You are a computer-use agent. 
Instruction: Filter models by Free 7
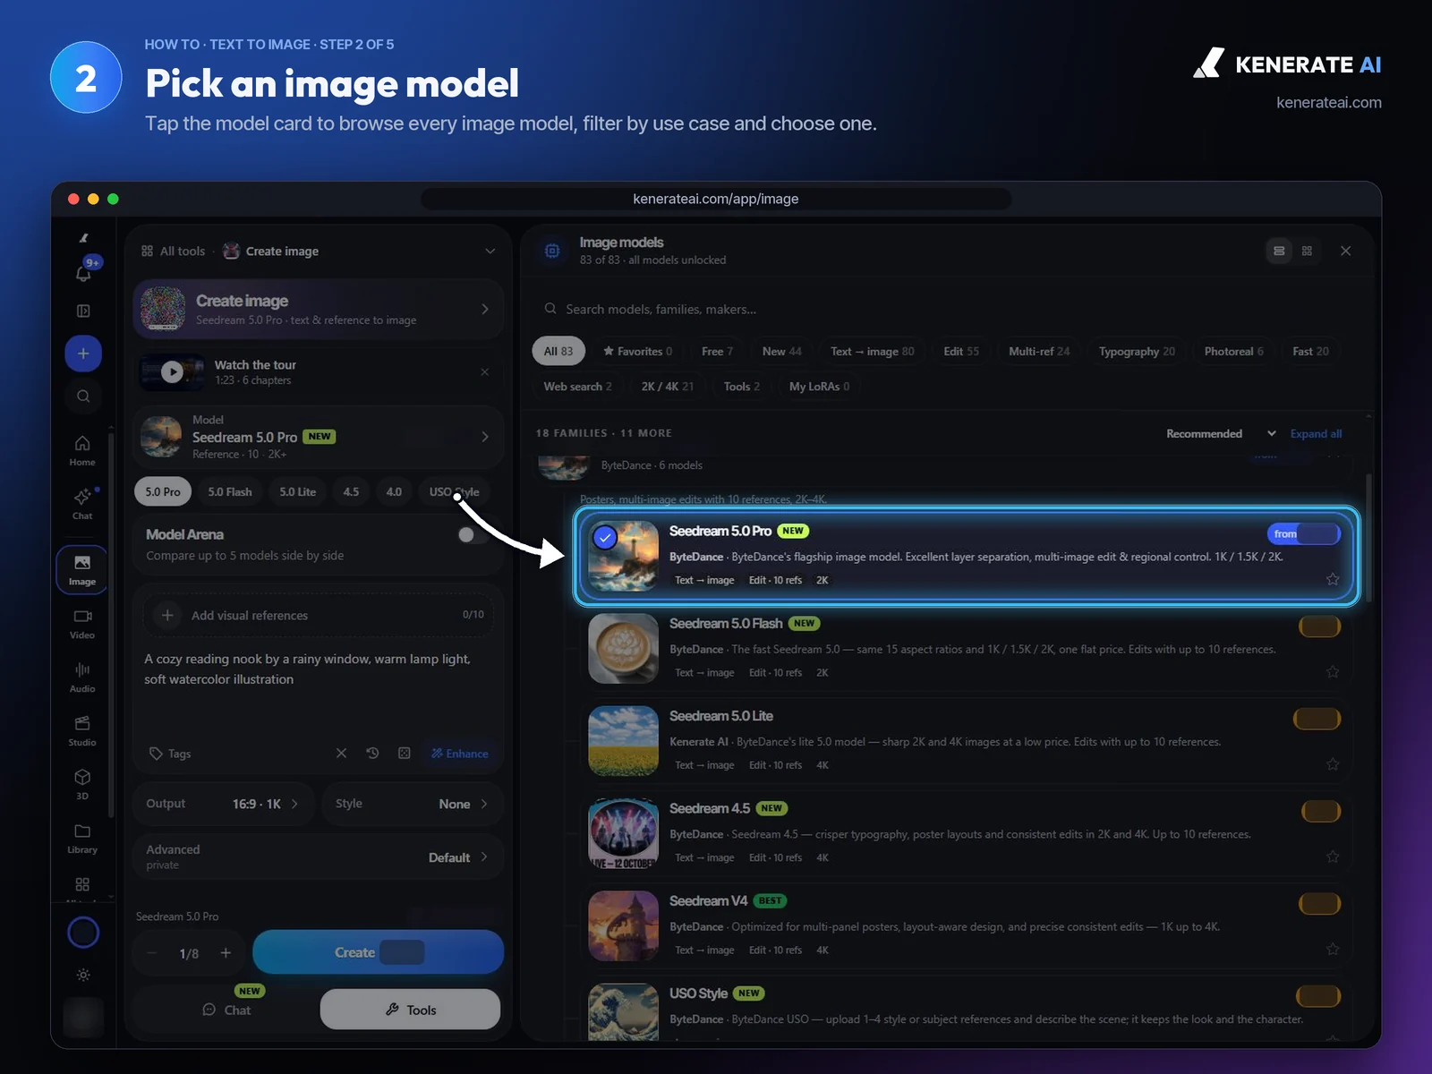pos(717,352)
